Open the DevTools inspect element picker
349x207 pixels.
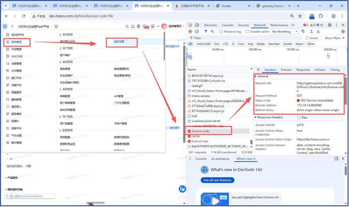pos(190,25)
